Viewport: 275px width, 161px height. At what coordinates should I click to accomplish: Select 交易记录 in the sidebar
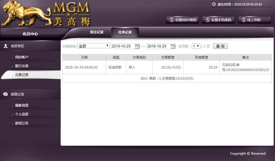click(x=22, y=75)
